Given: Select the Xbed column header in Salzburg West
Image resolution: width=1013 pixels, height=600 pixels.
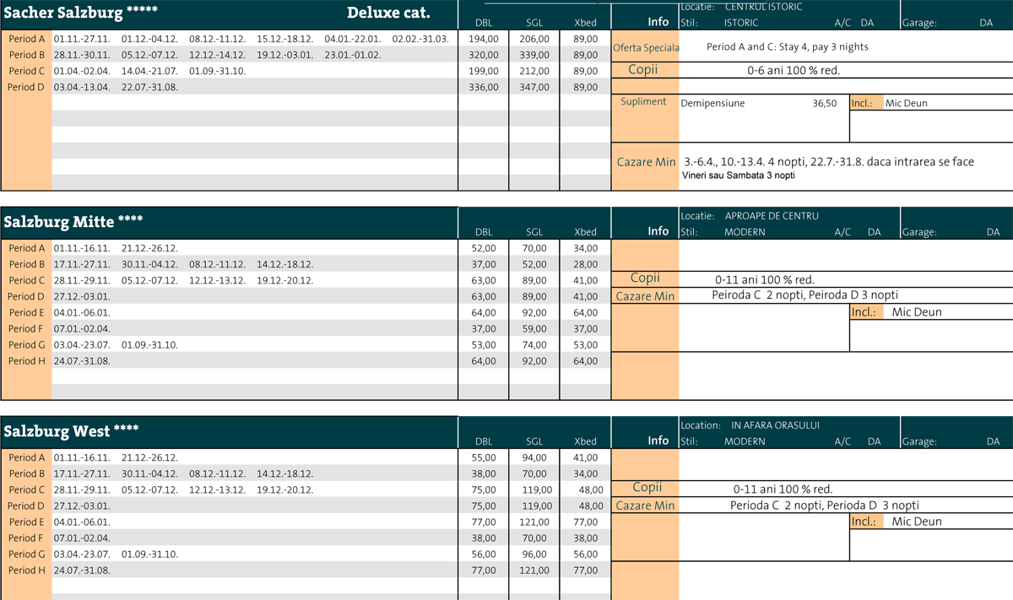Looking at the screenshot, I should click(585, 441).
